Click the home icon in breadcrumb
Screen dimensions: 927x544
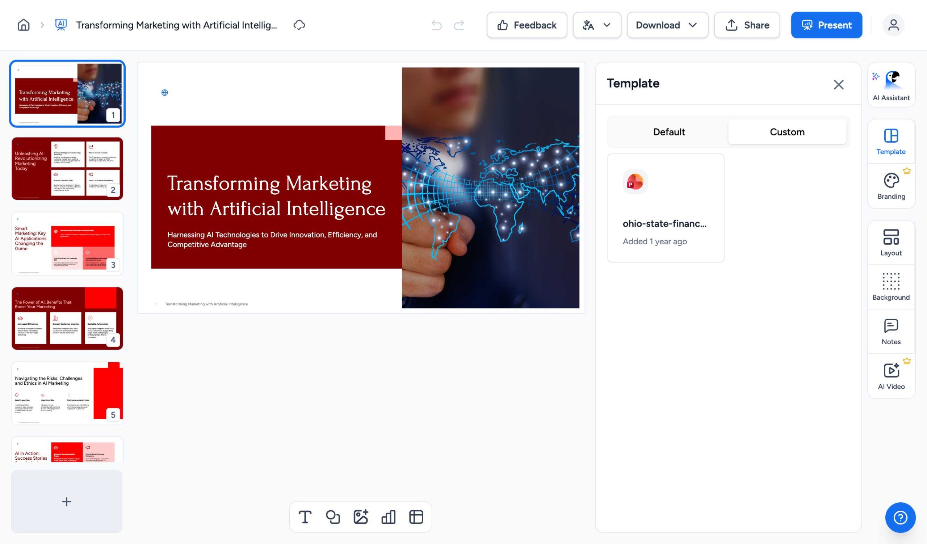[24, 25]
